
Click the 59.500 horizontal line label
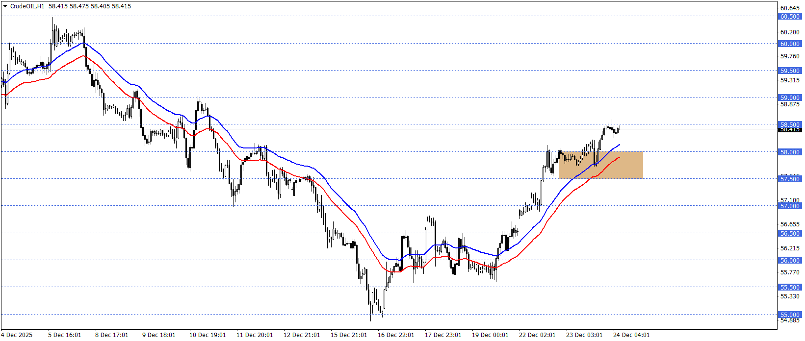790,71
